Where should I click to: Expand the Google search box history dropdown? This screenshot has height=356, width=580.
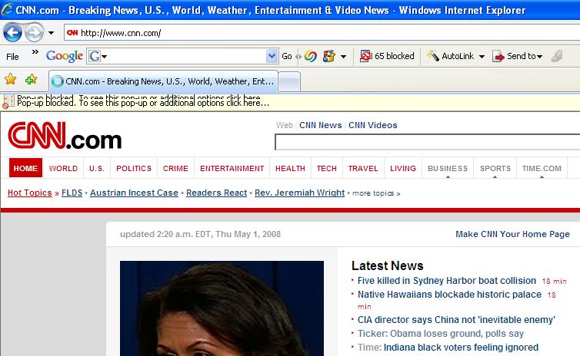pos(272,56)
